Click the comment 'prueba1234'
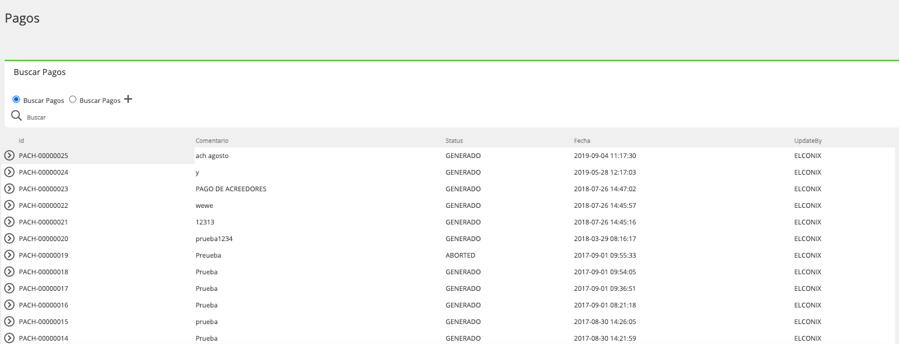 click(214, 238)
